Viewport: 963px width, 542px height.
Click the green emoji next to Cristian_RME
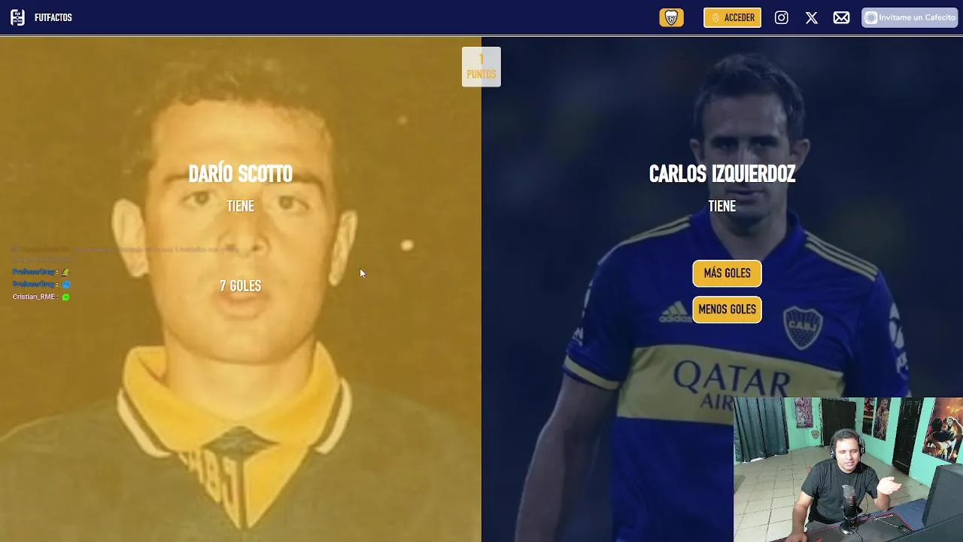tap(65, 297)
